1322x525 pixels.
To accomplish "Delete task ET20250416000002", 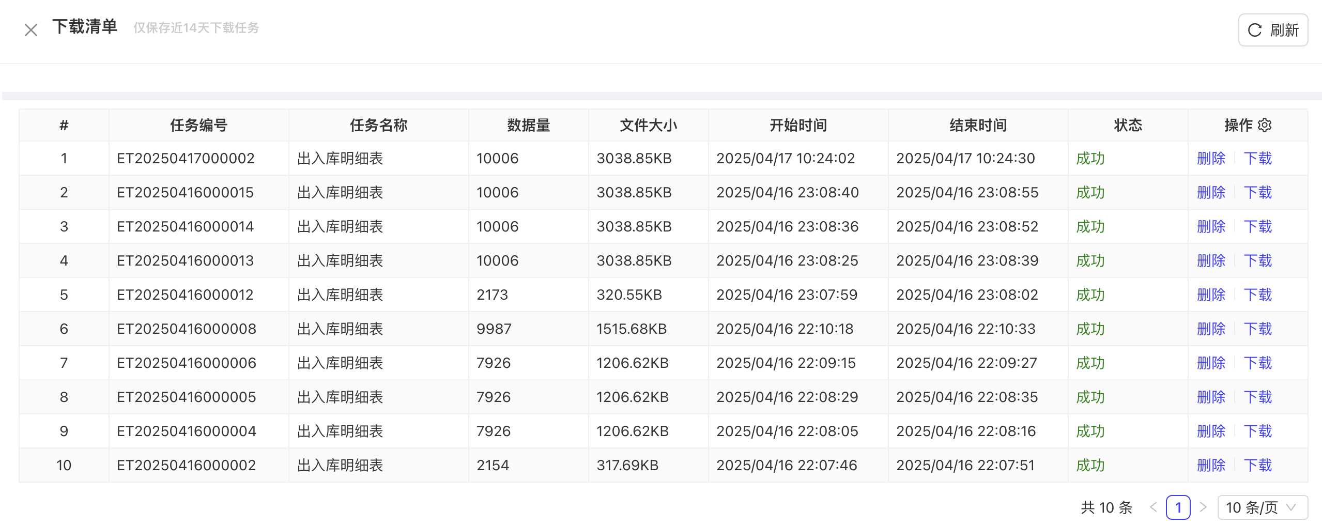I will click(x=1211, y=465).
